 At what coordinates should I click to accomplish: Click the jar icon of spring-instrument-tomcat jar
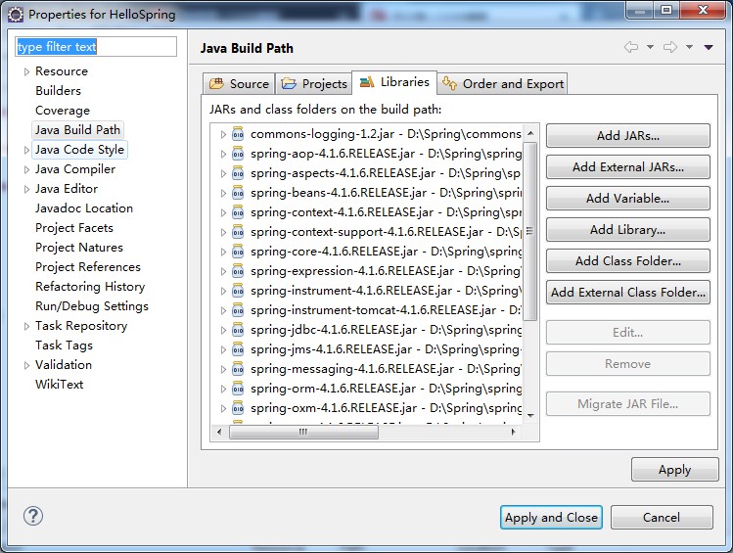pyautogui.click(x=238, y=311)
